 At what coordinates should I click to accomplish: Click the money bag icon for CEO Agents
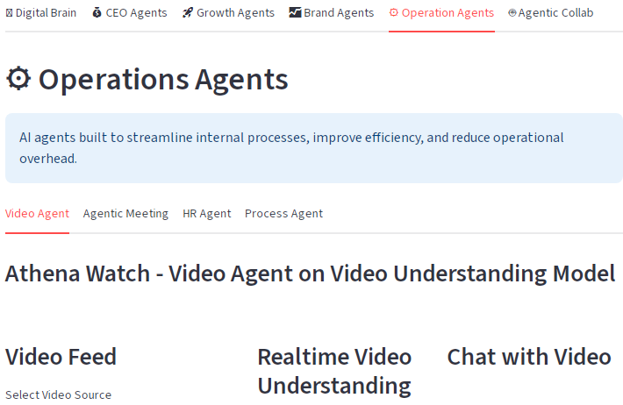(x=97, y=13)
